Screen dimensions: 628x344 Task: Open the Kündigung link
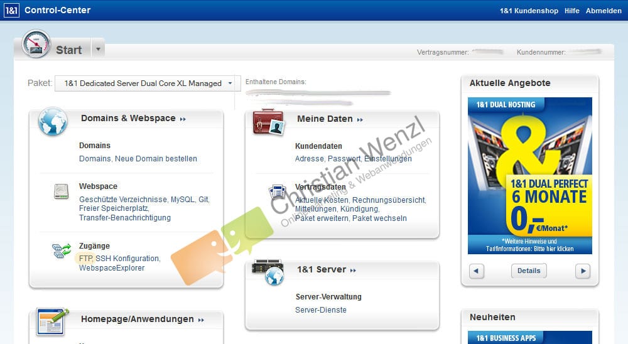point(359,208)
